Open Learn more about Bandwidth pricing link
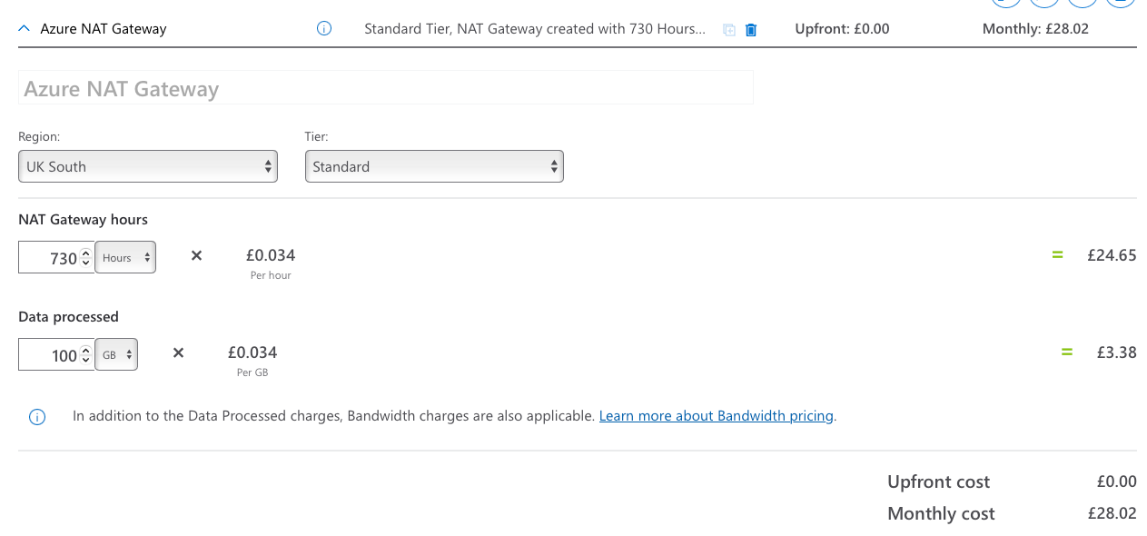The height and width of the screenshot is (536, 1147). click(716, 416)
